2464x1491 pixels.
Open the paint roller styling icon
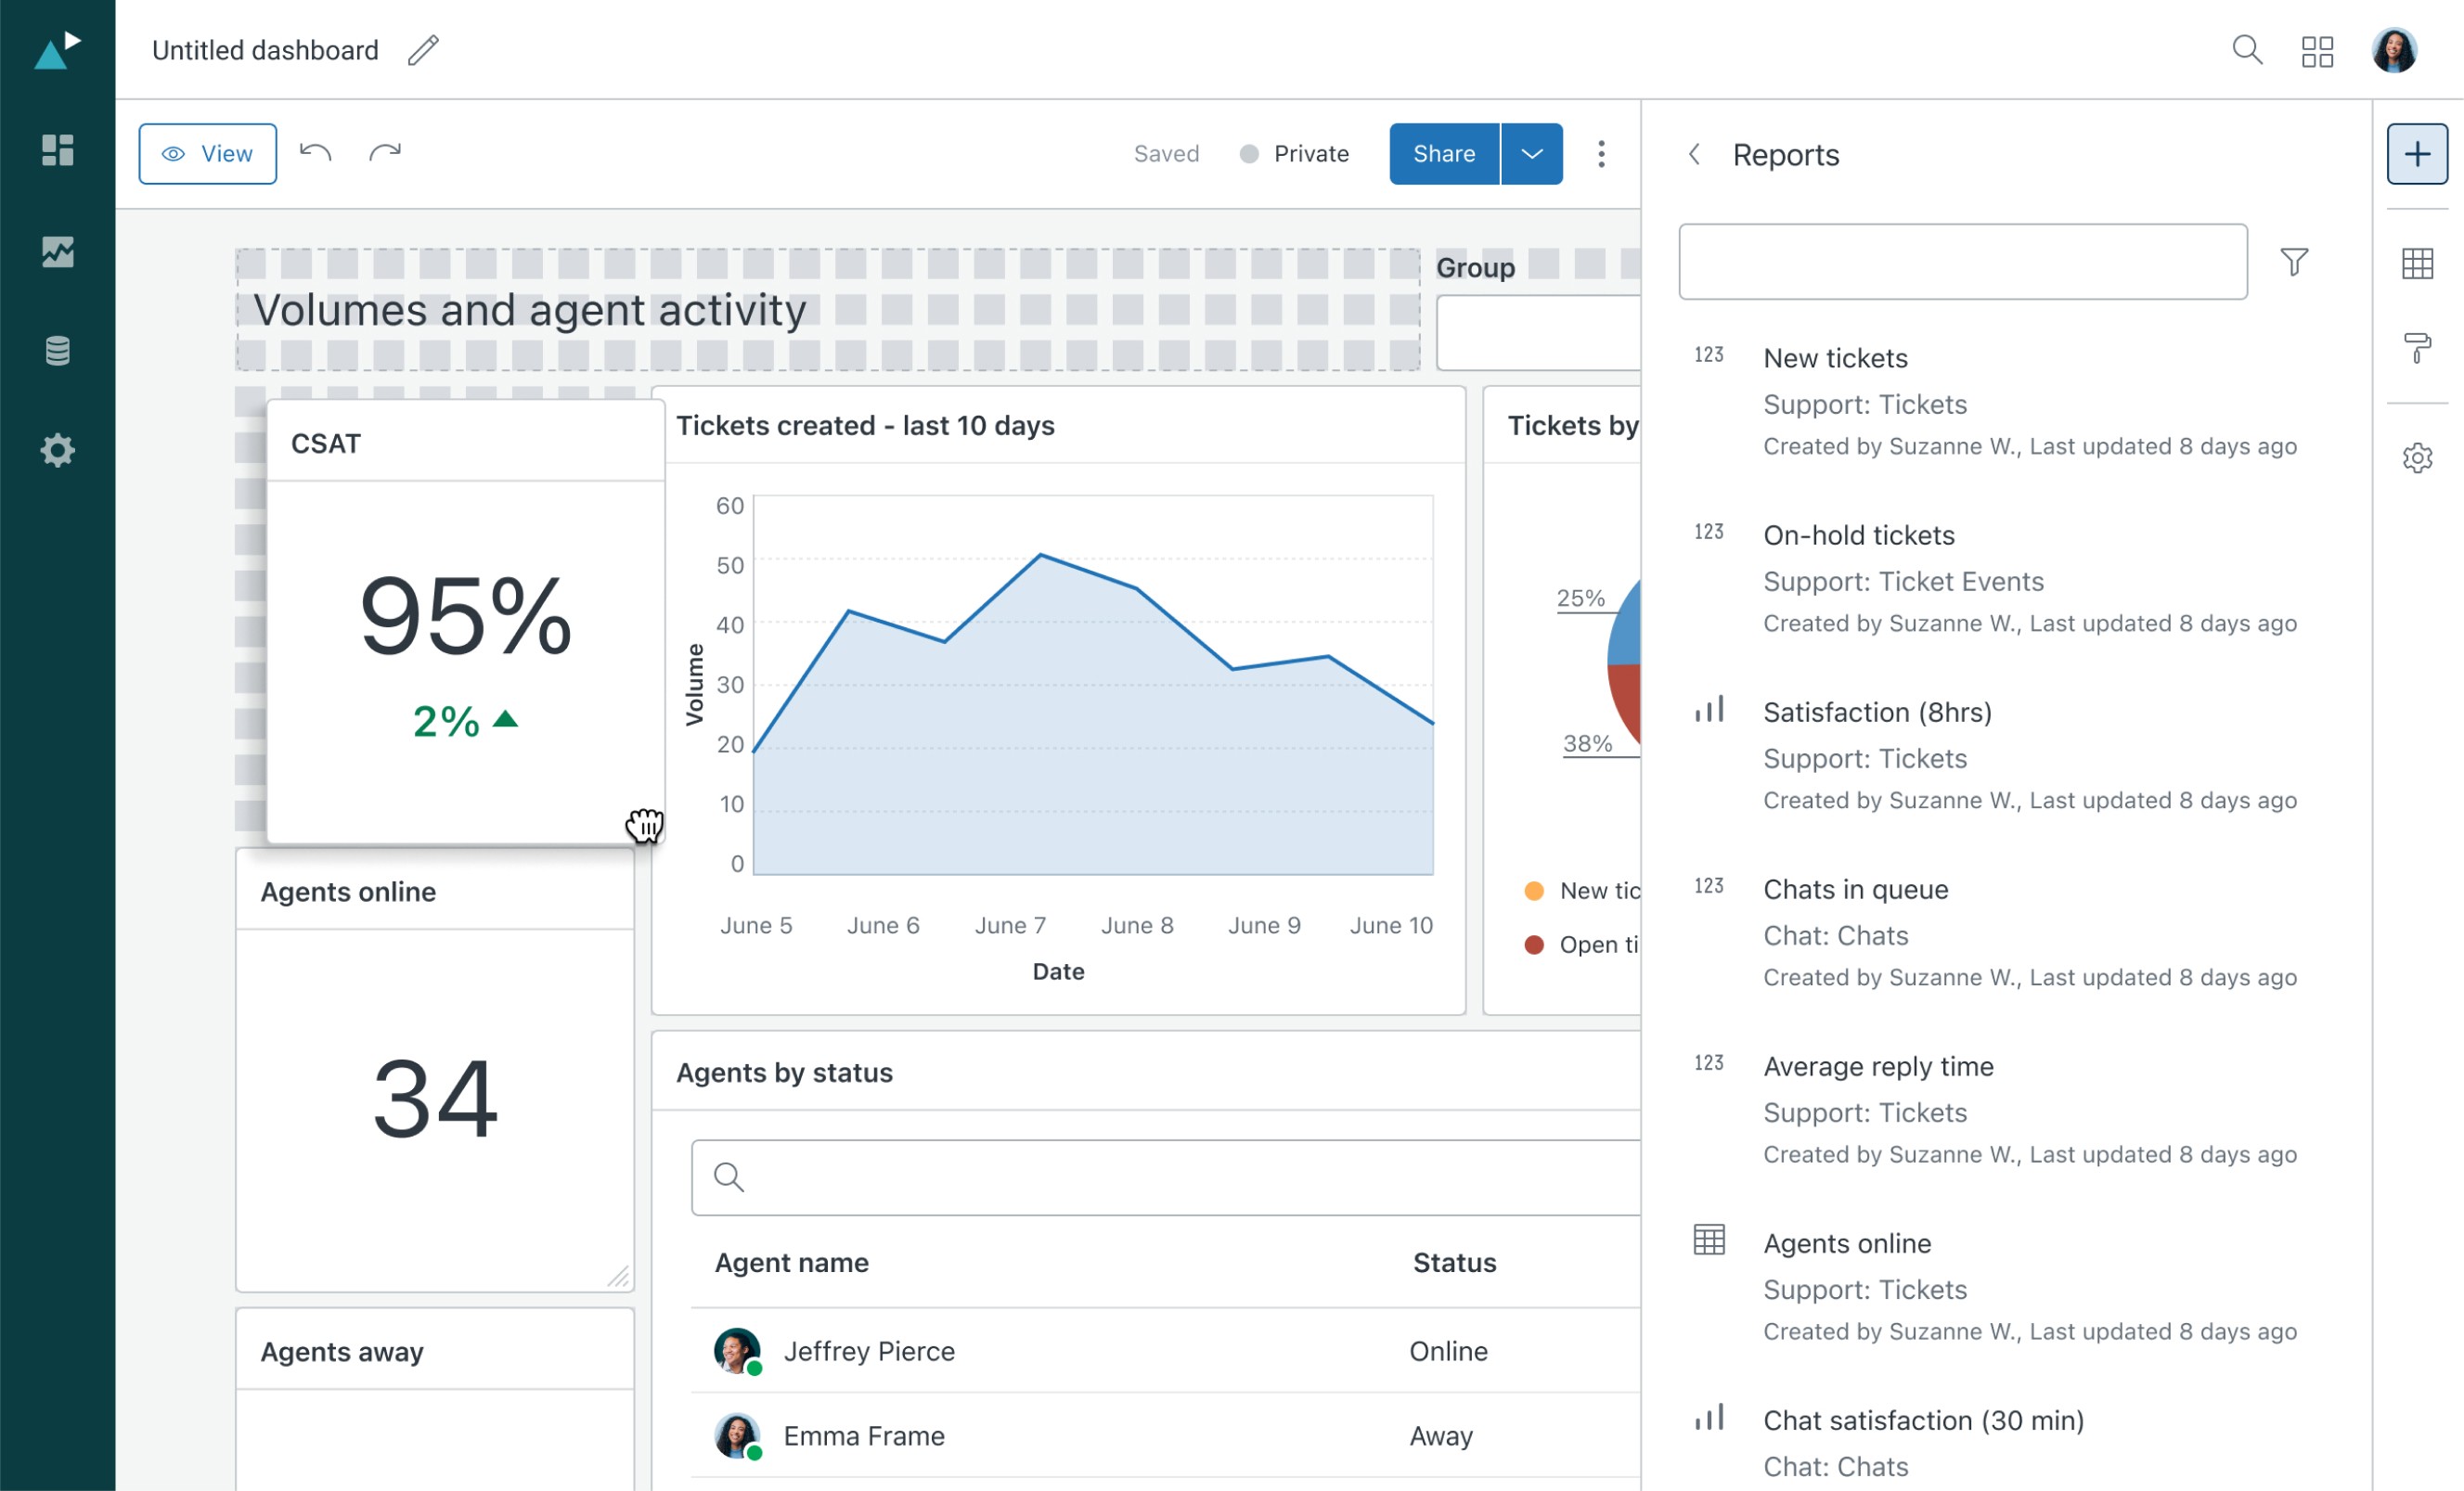pyautogui.click(x=2417, y=349)
